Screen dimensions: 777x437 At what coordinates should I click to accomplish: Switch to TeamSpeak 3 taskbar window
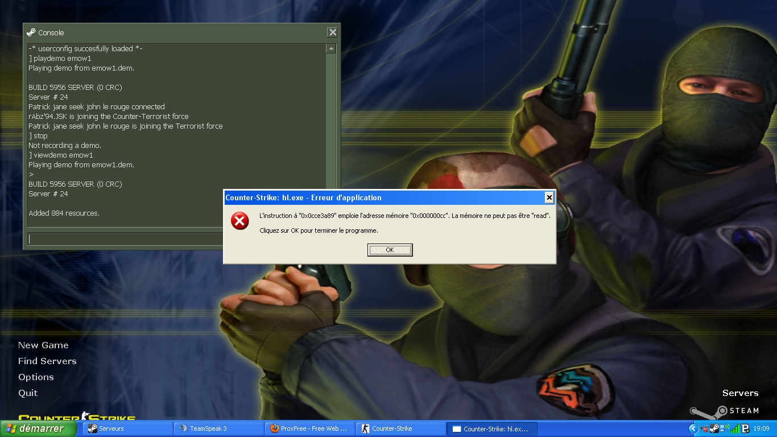[219, 428]
